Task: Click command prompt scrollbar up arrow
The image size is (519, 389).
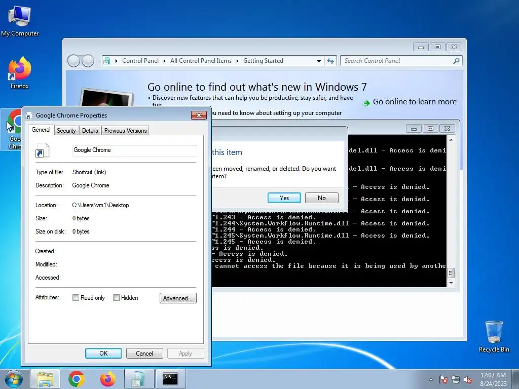Action: 451,140
